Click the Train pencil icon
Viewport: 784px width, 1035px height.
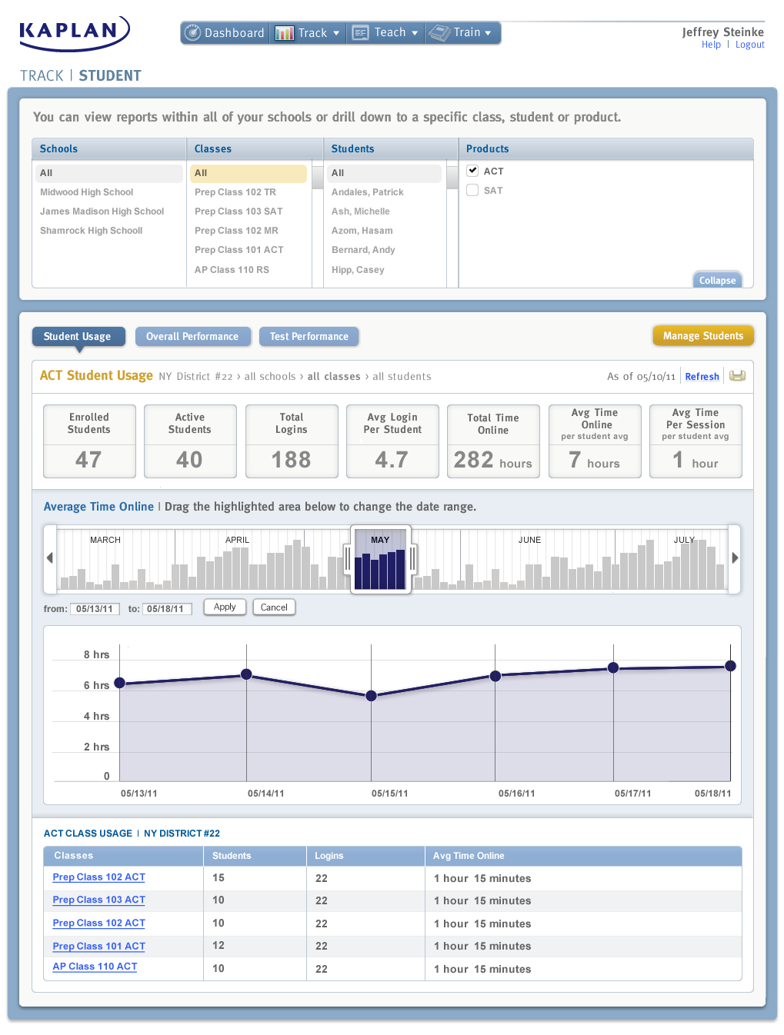pos(439,32)
